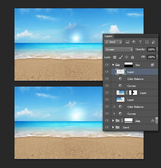Select clipped Curves adjustment icon

click(x=120, y=113)
